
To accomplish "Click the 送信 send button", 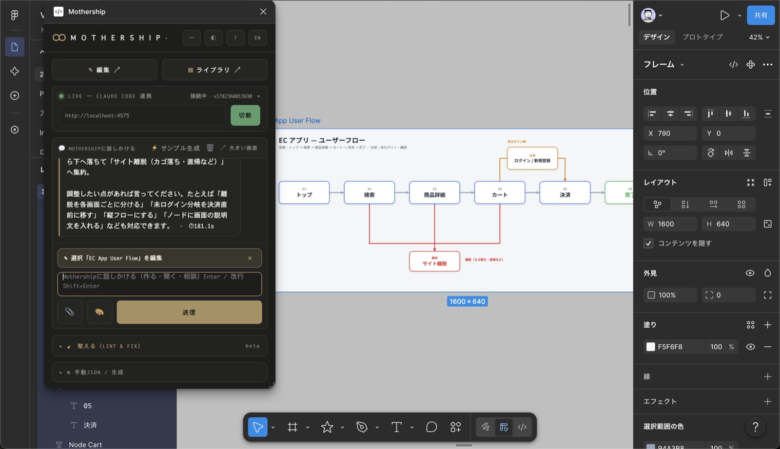I will click(189, 312).
